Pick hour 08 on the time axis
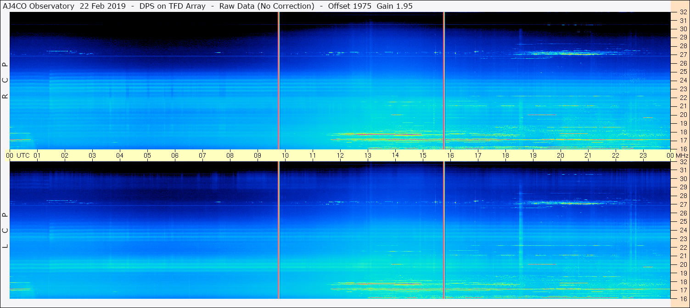The height and width of the screenshot is (308, 690). coord(230,155)
